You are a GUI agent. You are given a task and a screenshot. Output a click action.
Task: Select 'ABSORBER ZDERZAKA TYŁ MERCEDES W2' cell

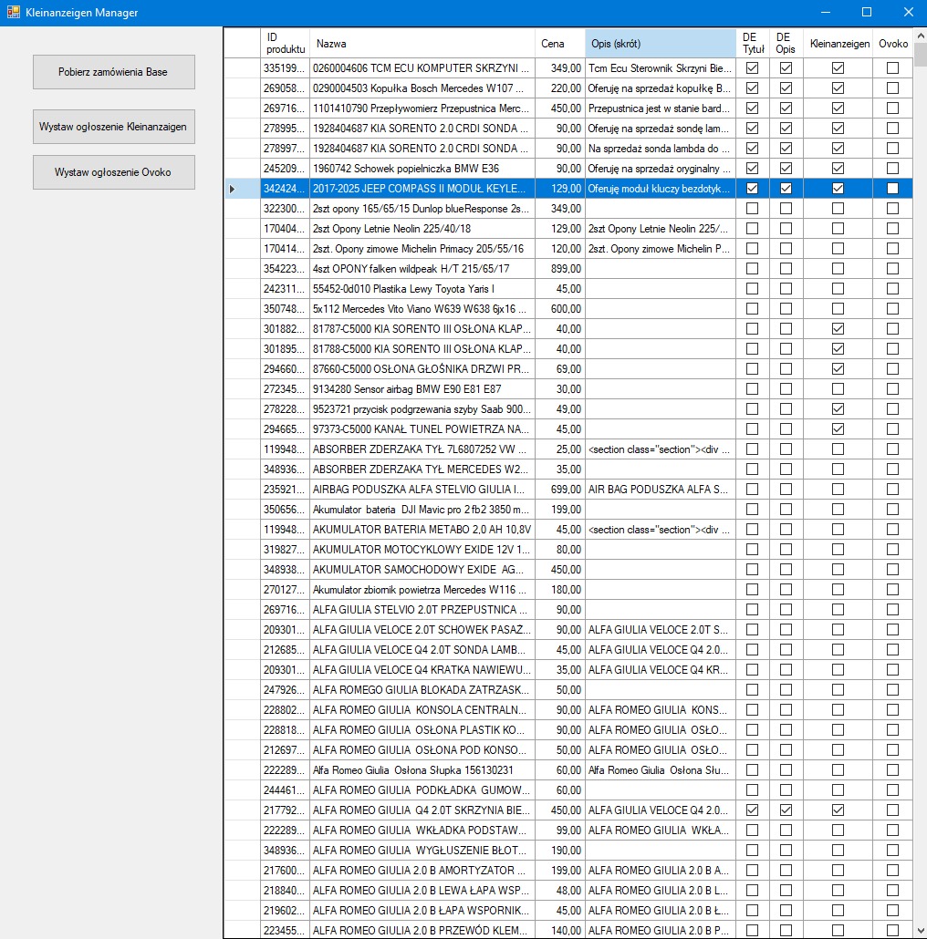(x=422, y=469)
